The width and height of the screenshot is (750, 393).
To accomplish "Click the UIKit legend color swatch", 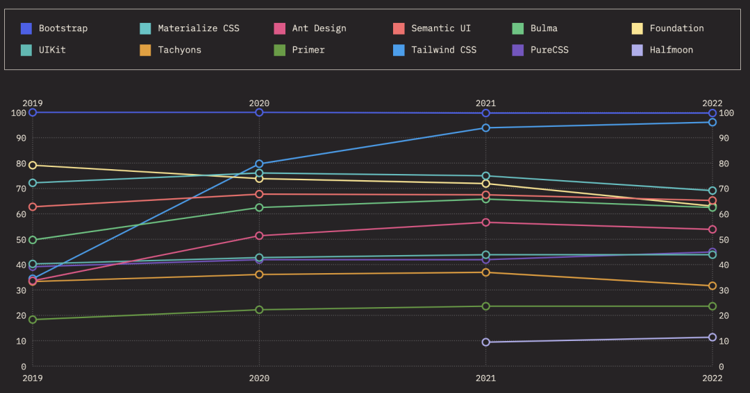I will 26,50.
